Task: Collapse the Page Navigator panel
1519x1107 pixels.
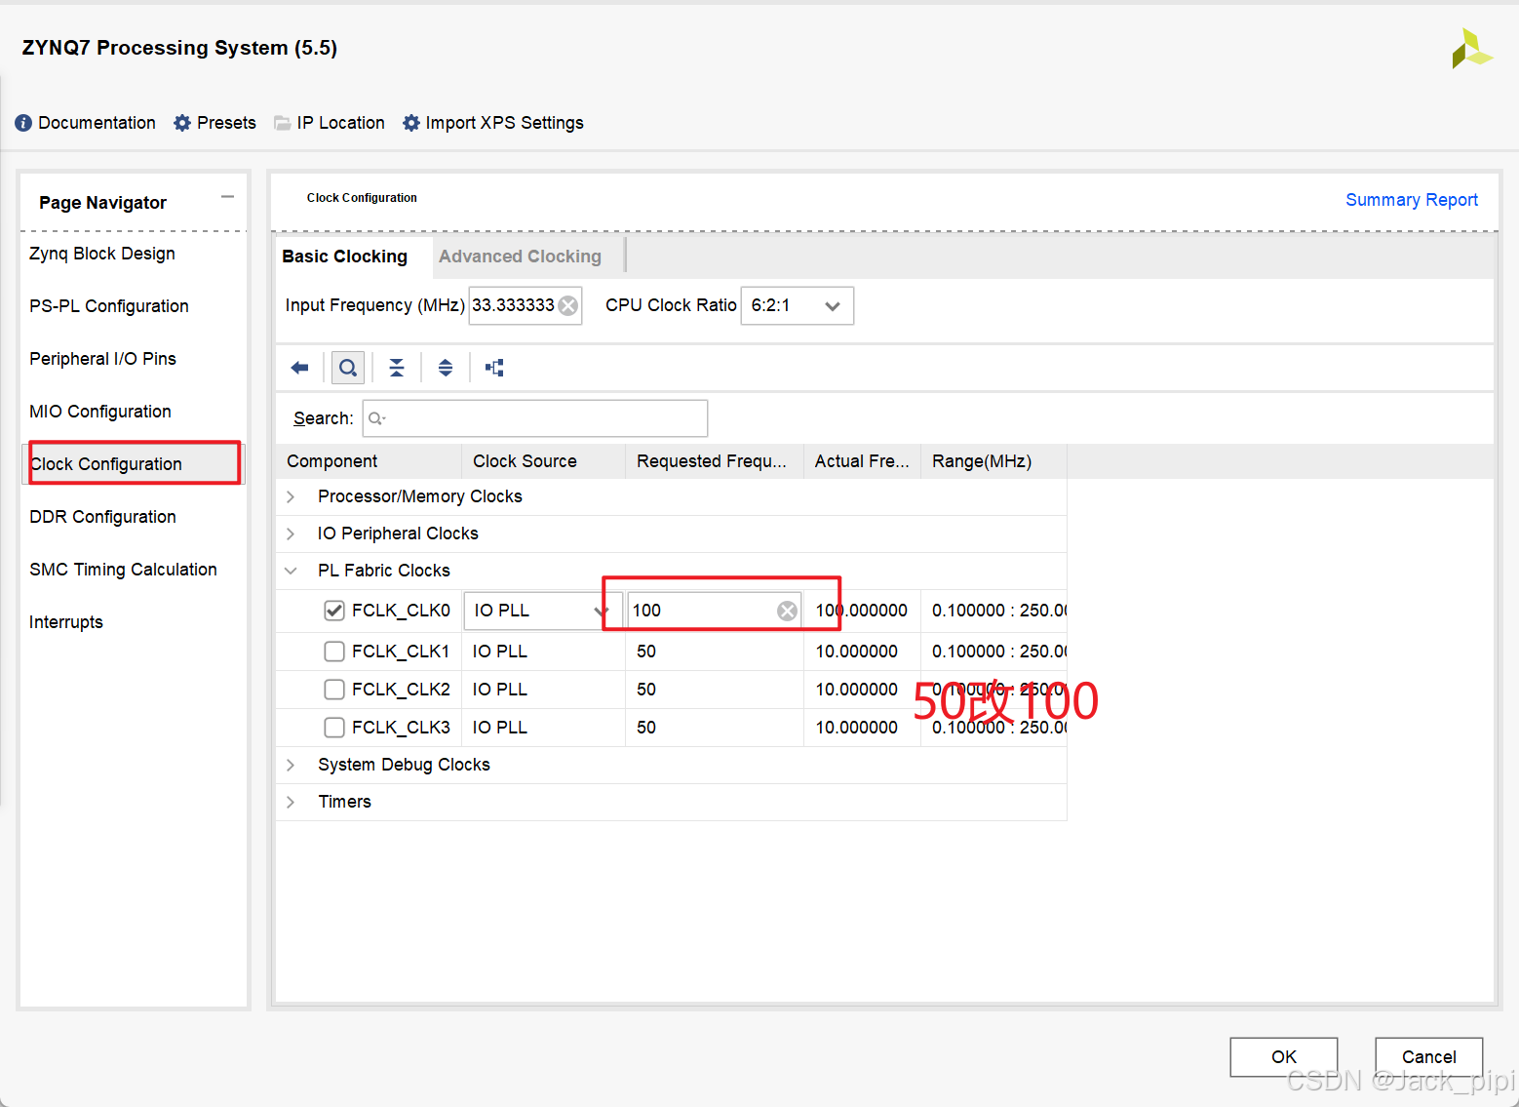Action: click(x=227, y=197)
